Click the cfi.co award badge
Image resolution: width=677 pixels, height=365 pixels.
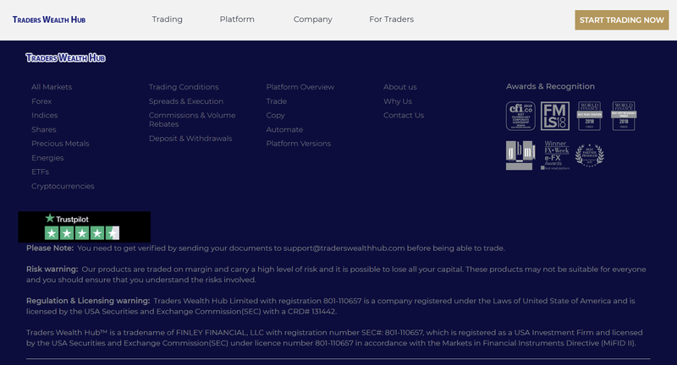[x=520, y=116]
